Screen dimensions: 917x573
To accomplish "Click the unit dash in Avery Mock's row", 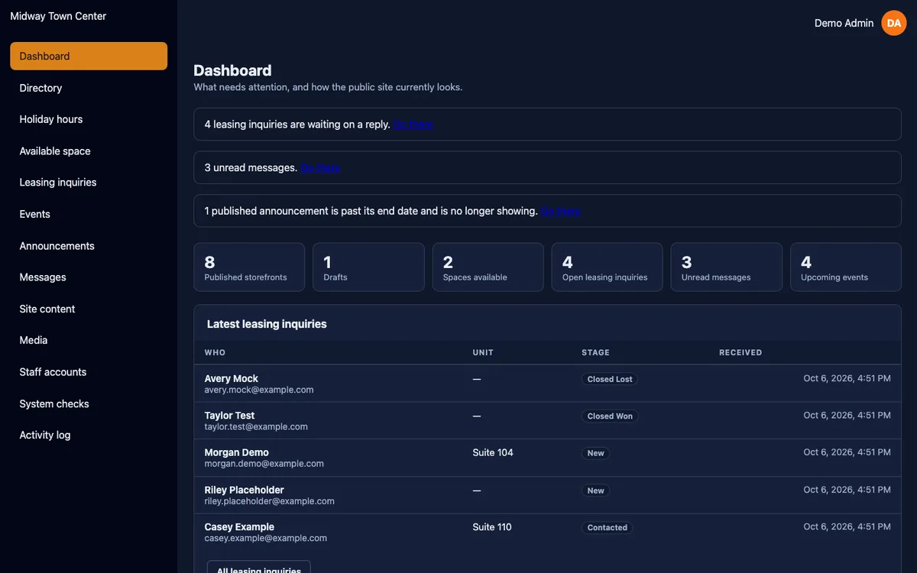I will coord(477,379).
